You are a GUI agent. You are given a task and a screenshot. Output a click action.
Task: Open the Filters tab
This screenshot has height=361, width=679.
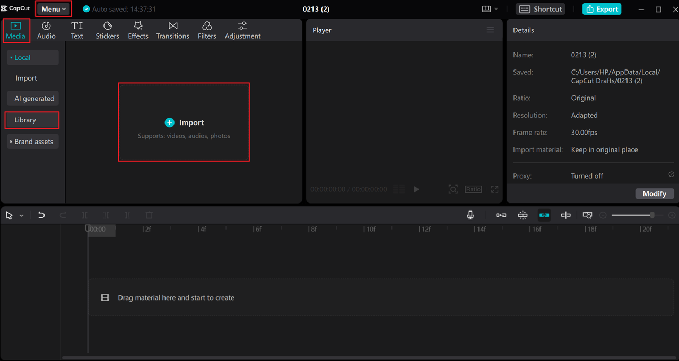(207, 30)
